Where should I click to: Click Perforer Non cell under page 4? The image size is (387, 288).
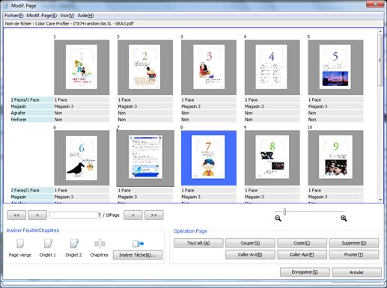[272, 120]
